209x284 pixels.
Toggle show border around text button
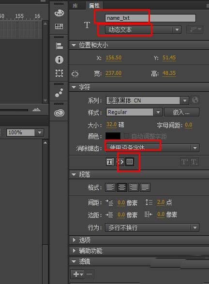coord(130,161)
